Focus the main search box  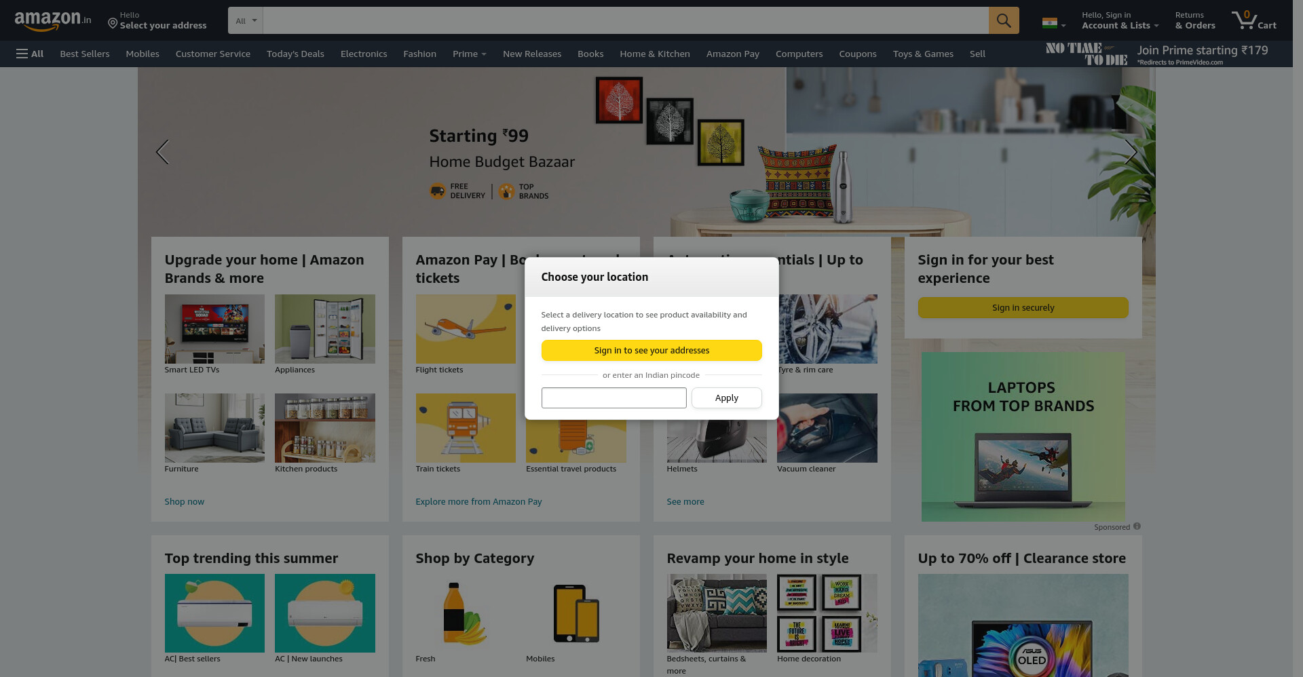click(x=626, y=20)
